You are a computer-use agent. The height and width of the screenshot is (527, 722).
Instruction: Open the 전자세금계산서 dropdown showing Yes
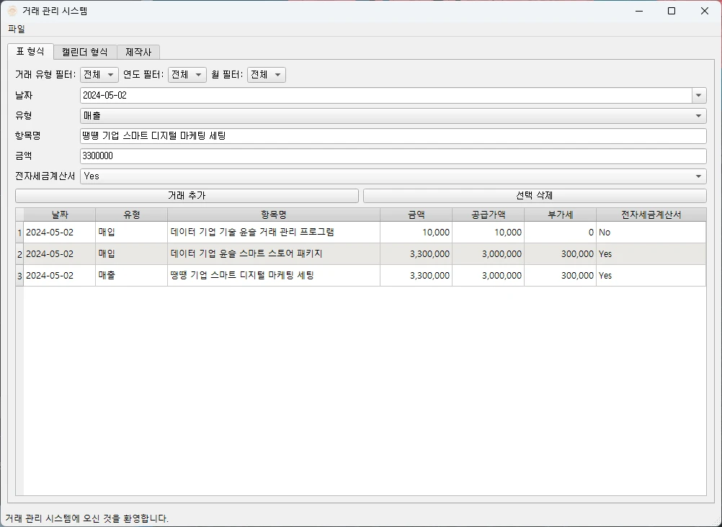pos(698,176)
